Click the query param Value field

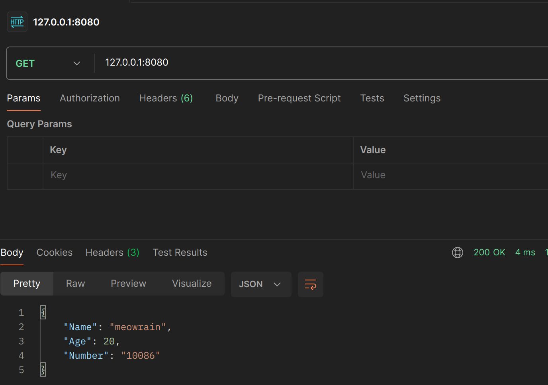tap(450, 175)
